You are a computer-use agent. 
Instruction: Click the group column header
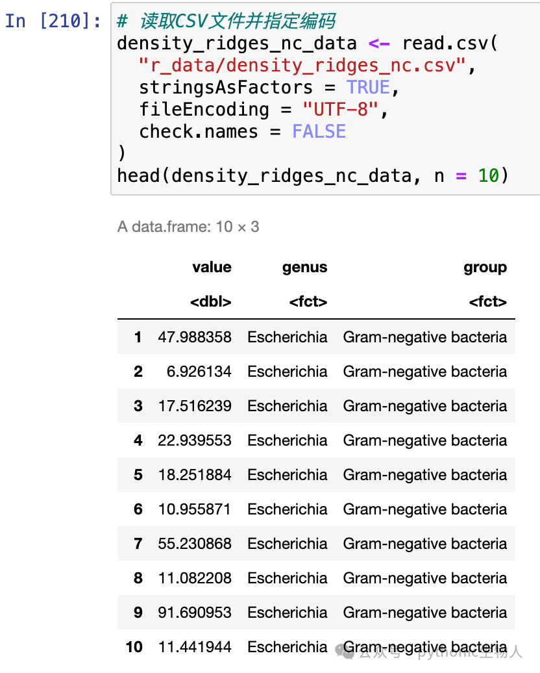click(485, 267)
